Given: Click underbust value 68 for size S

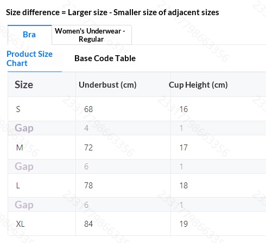Looking at the screenshot, I should click(88, 109).
